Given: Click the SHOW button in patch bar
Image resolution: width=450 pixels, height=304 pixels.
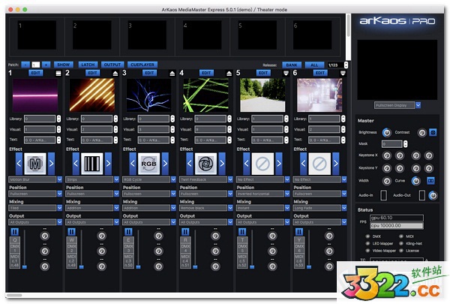Looking at the screenshot, I should (63, 65).
